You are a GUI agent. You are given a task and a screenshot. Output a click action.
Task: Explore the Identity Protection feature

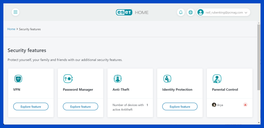coord(180,107)
